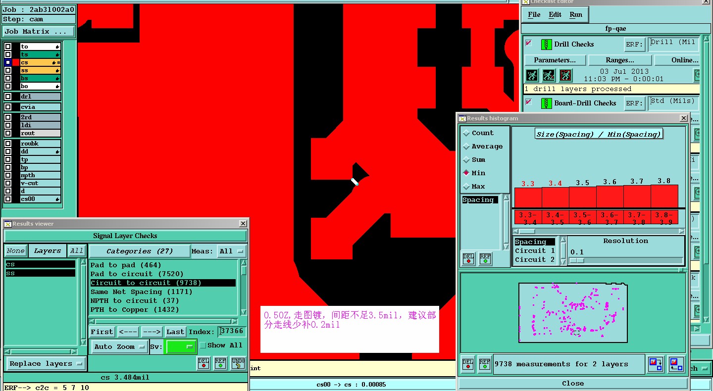
Task: Click the 3.3-3.4 red histogram bar
Action: tap(528, 197)
